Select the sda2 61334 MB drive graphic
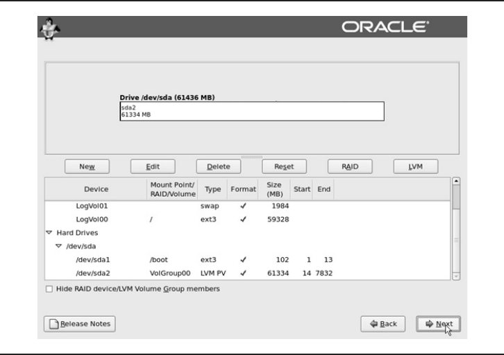 pos(252,111)
